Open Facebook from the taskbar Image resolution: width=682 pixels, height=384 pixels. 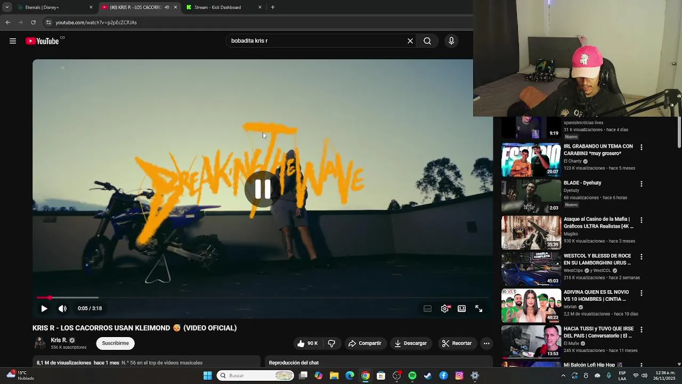443,375
